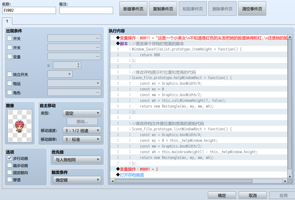Open the 独立开关 dropdown

pyautogui.click(x=60, y=74)
